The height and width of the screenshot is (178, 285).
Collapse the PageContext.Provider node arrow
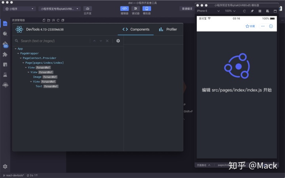pos(21,58)
